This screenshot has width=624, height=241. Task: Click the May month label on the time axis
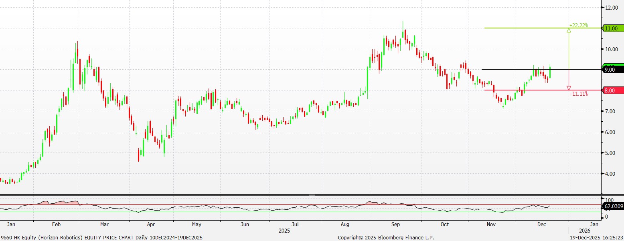(x=197, y=225)
